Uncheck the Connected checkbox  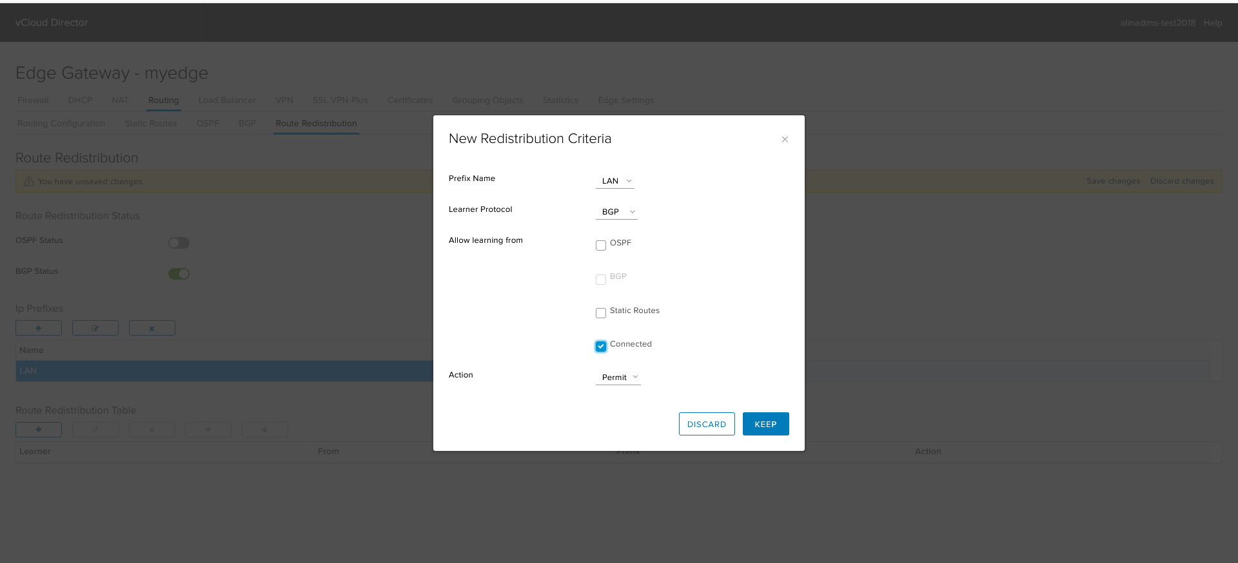tap(601, 347)
